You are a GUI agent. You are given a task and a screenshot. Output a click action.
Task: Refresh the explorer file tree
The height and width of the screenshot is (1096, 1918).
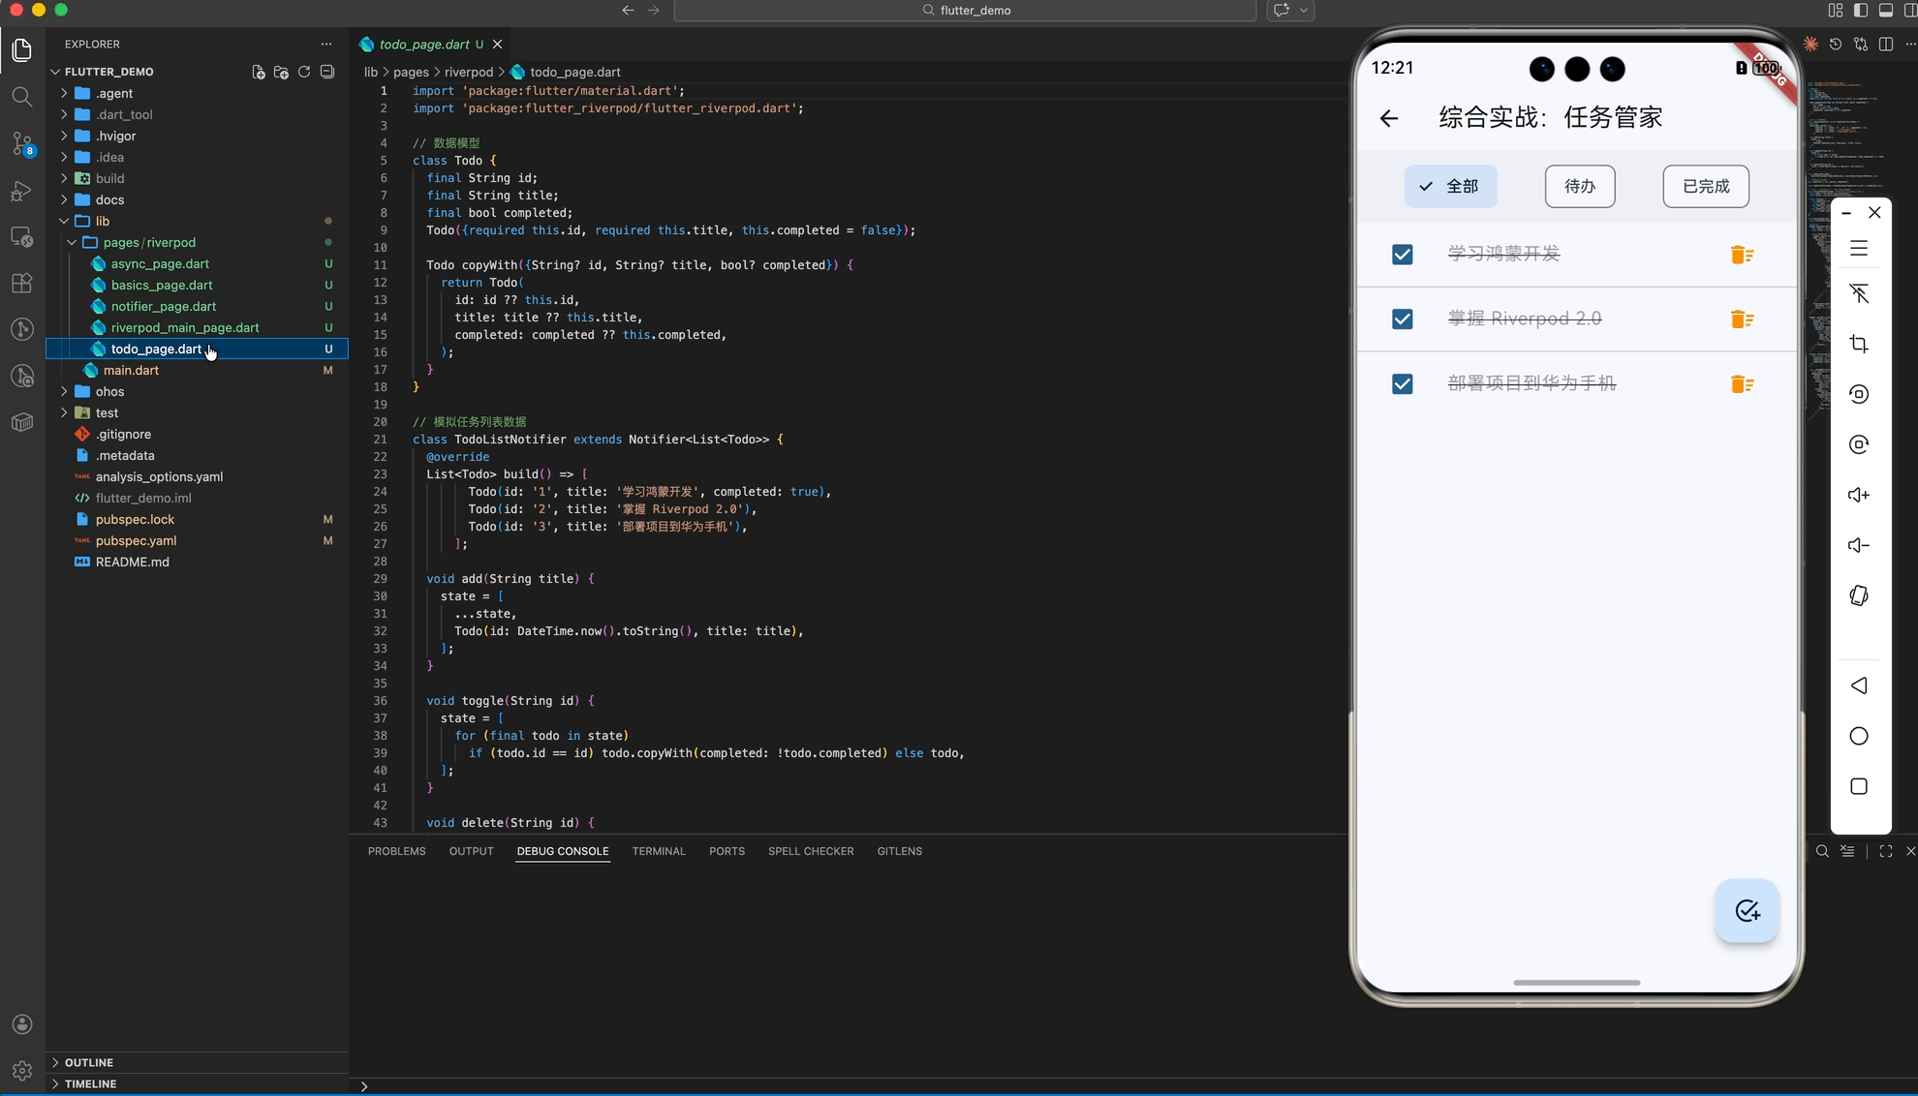point(304,72)
